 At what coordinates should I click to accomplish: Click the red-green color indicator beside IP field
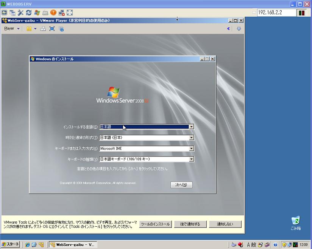click(x=302, y=13)
